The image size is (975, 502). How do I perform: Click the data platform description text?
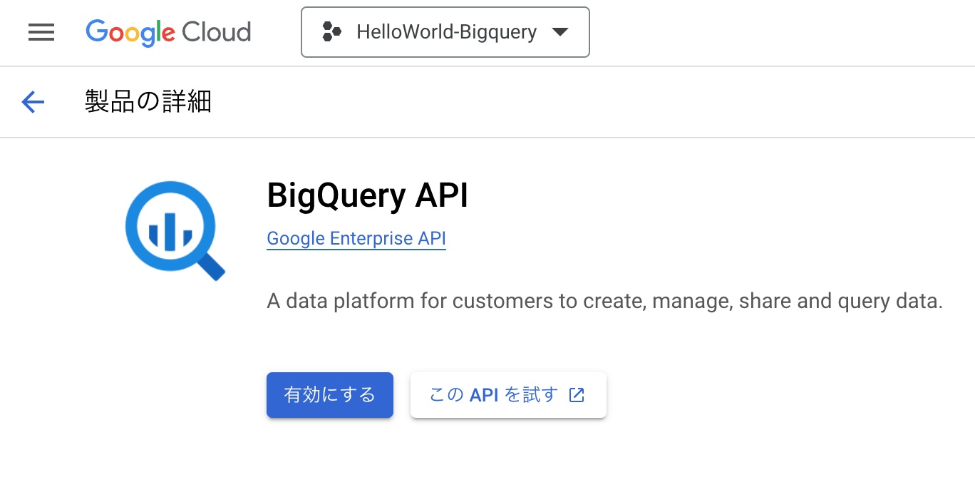pyautogui.click(x=604, y=301)
